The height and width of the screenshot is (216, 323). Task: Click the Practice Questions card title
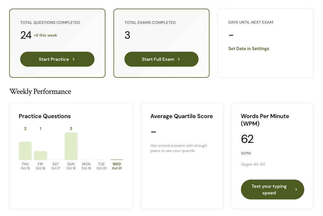click(x=45, y=116)
